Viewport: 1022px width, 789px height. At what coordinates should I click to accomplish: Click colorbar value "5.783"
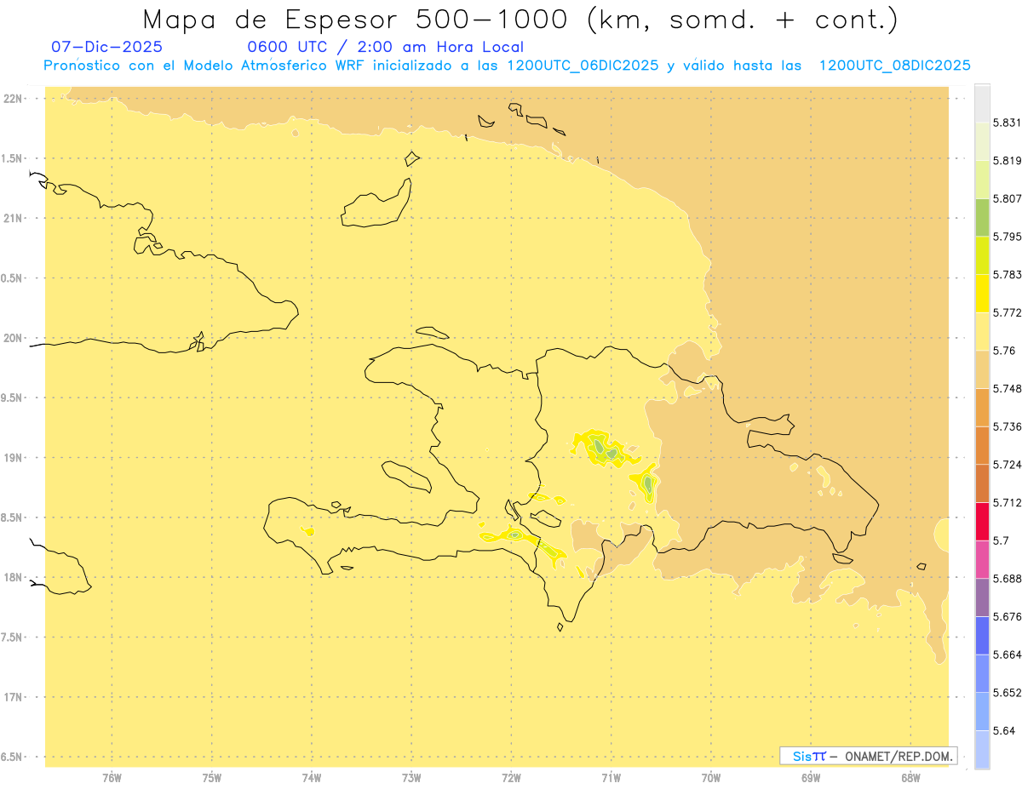point(1007,274)
